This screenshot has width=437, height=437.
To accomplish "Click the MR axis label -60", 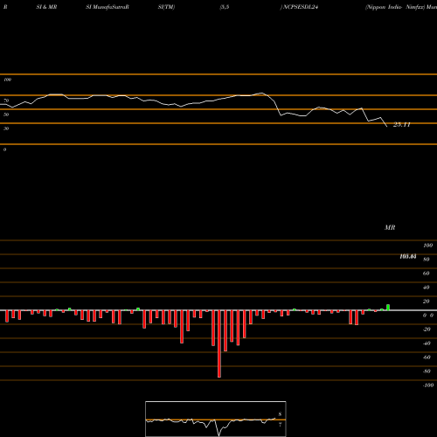I will [427, 357].
